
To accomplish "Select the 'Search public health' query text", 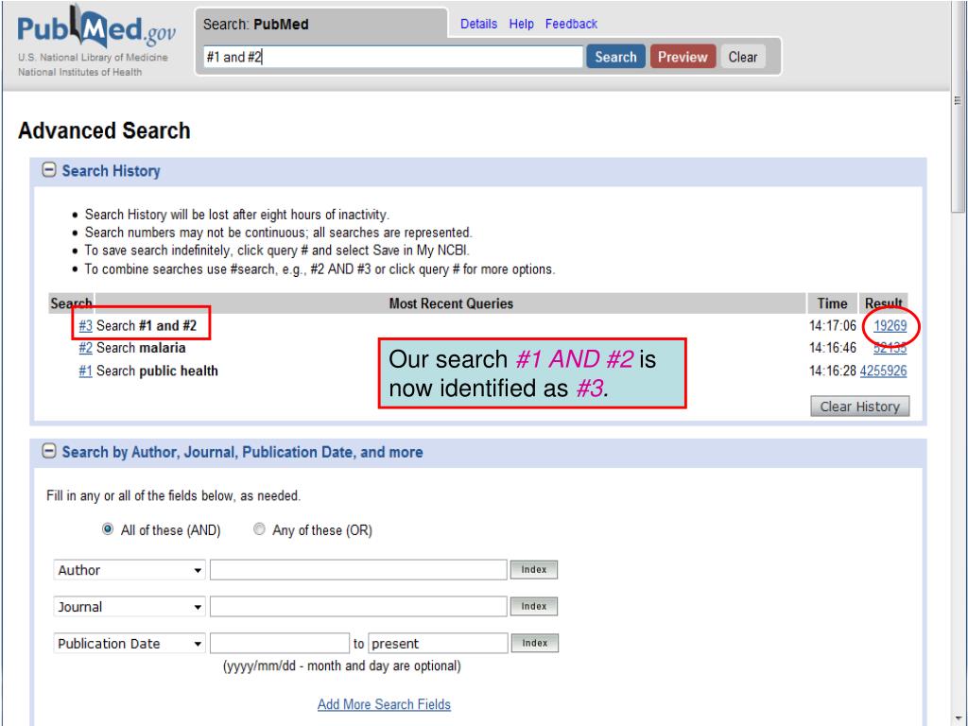I will (157, 371).
